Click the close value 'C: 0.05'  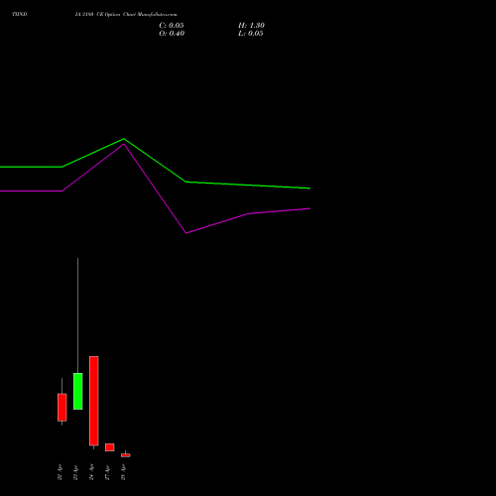coord(172,26)
